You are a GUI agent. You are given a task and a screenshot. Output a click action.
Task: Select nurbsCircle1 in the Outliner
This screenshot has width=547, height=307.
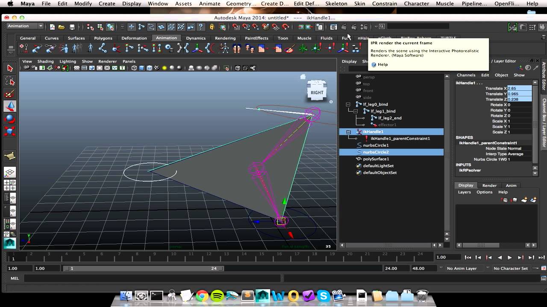click(376, 145)
